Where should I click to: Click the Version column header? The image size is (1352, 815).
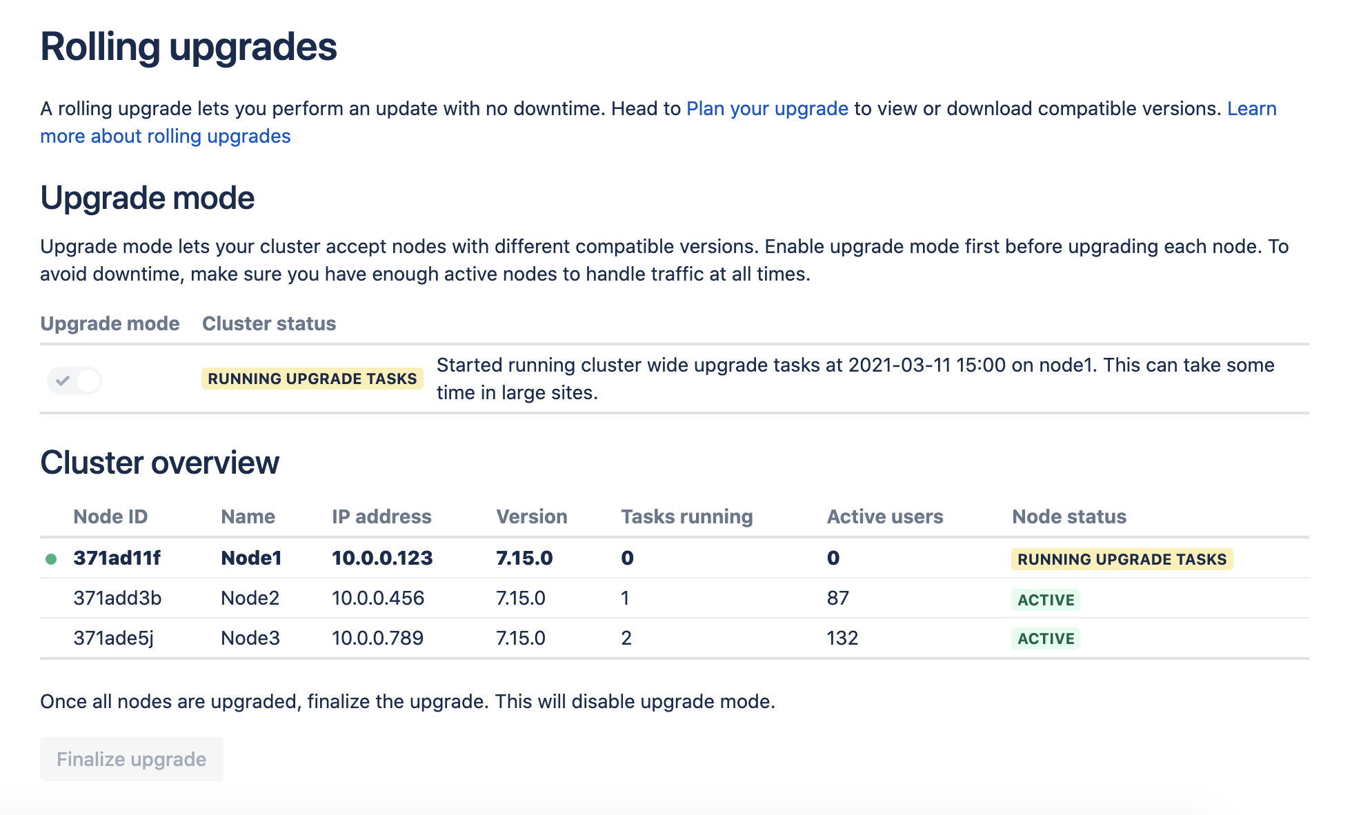[531, 517]
